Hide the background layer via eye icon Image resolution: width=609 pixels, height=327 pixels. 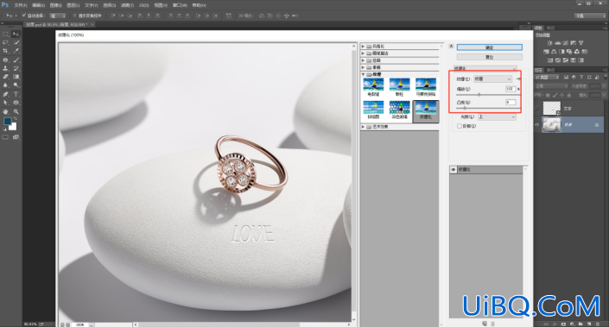click(x=537, y=124)
